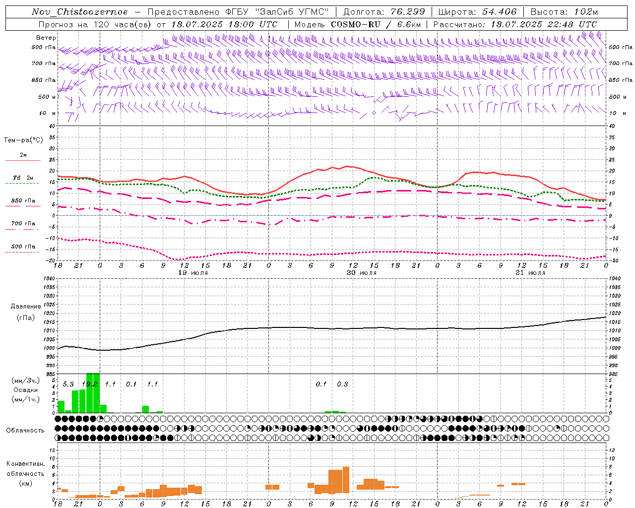Click the 500 гПа temperature legend entry
Image resolution: width=635 pixels, height=508 pixels.
tap(23, 247)
